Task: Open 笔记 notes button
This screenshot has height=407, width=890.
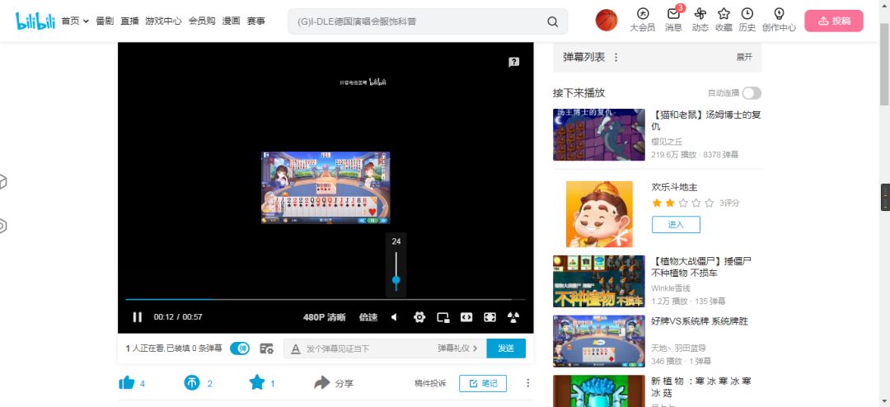Action: point(483,384)
